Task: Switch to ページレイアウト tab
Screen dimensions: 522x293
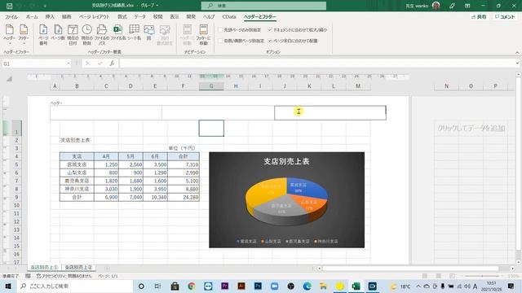Action: click(x=95, y=16)
